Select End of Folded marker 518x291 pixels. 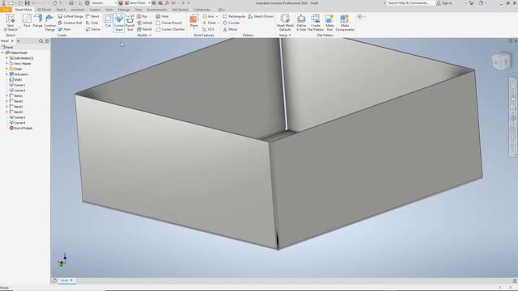pyautogui.click(x=21, y=128)
